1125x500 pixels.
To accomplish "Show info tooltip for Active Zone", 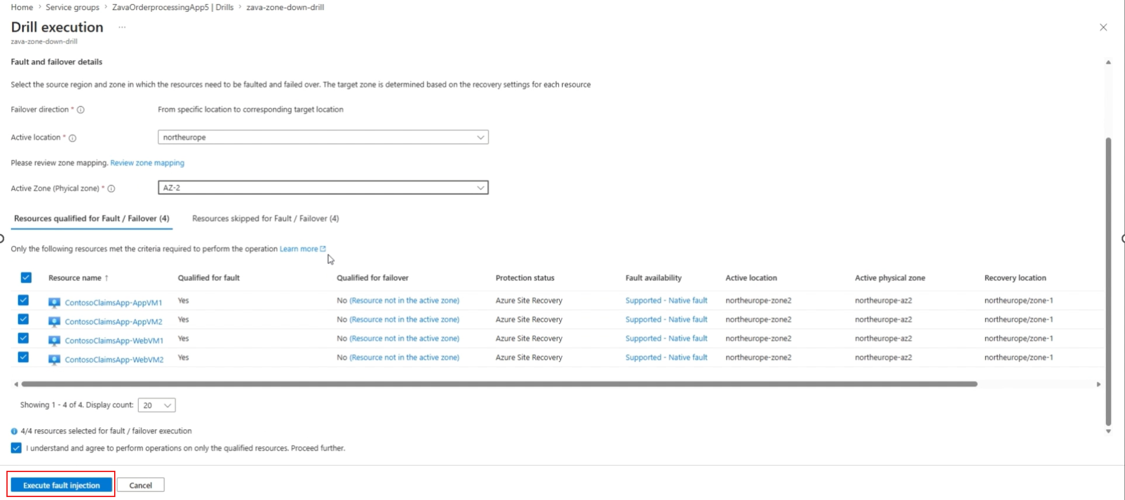I will point(112,189).
